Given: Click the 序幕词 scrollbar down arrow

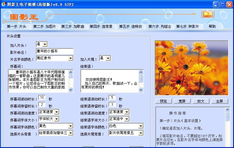Looking at the screenshot, I should pos(70,90).
